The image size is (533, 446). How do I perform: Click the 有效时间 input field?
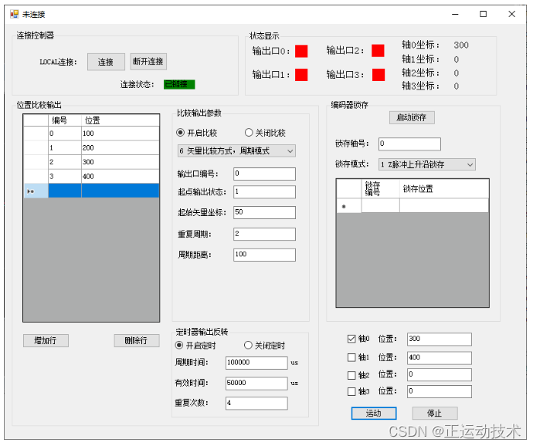[256, 383]
